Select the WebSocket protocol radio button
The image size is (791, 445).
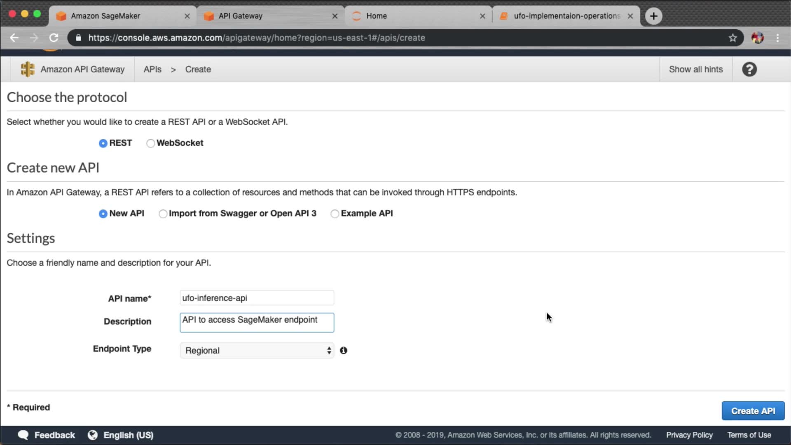pyautogui.click(x=150, y=143)
